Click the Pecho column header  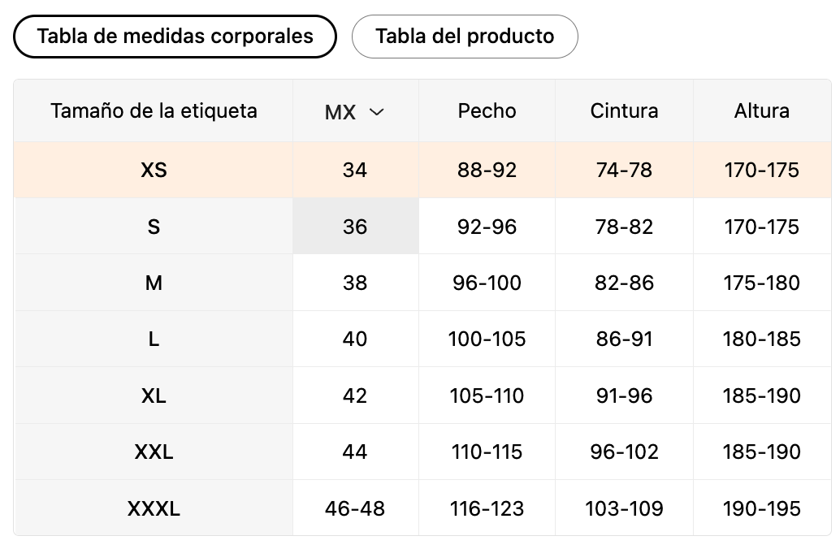pos(487,110)
